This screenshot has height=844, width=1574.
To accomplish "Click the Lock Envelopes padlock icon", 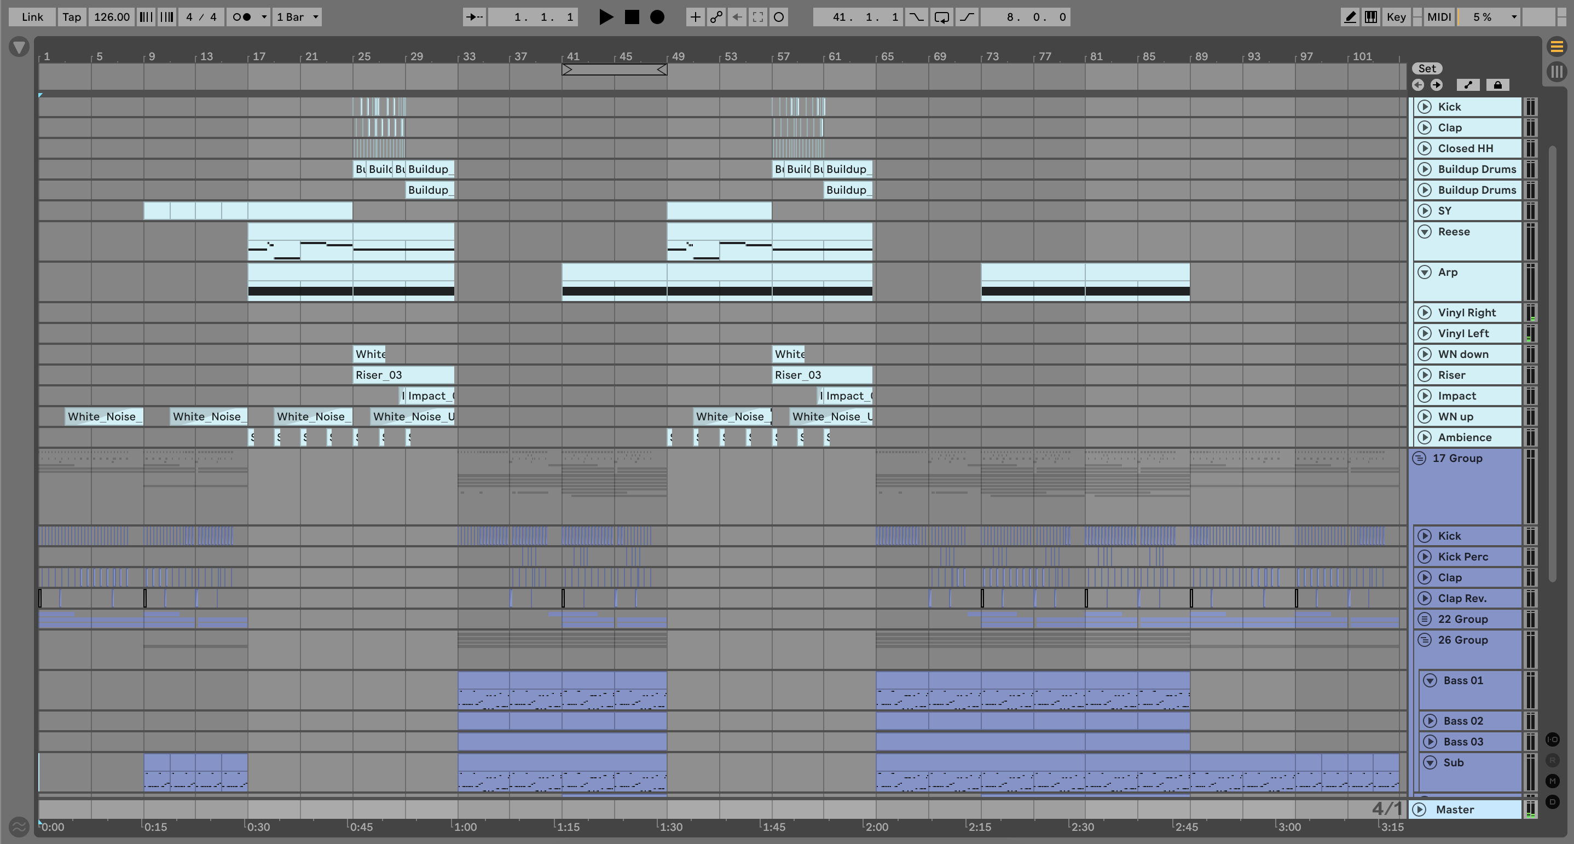I will pos(1497,85).
